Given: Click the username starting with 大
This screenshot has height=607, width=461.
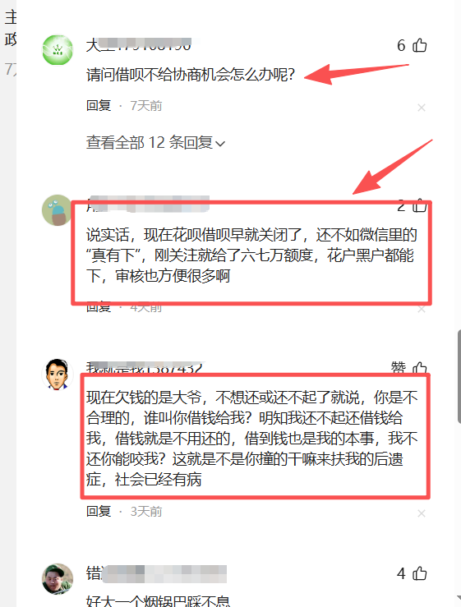Looking at the screenshot, I should pyautogui.click(x=138, y=45).
